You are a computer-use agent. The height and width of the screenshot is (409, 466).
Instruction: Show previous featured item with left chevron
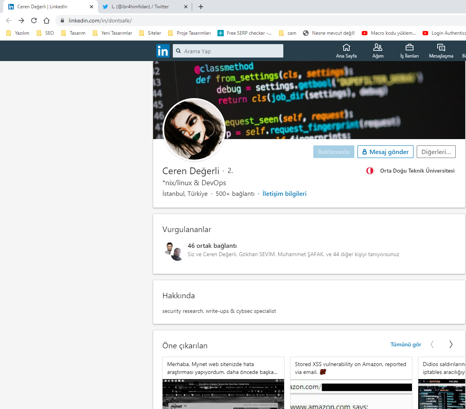coord(432,344)
